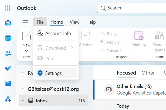Open Settings from the File menu

pyautogui.click(x=56, y=73)
